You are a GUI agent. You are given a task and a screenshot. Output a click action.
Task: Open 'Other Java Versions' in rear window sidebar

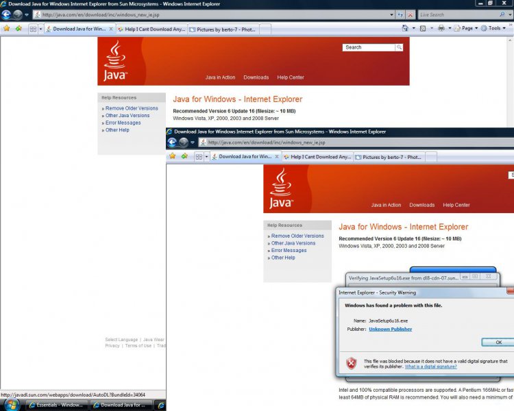coord(127,115)
